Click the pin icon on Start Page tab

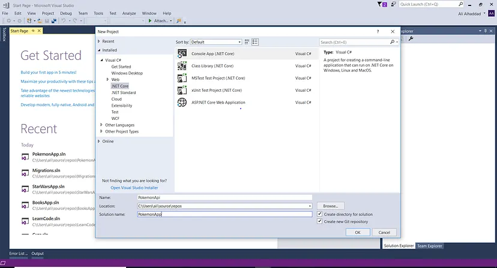point(33,31)
